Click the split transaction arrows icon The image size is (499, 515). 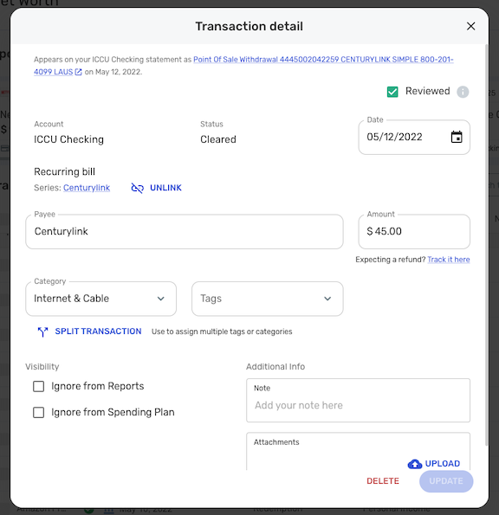pyautogui.click(x=42, y=332)
